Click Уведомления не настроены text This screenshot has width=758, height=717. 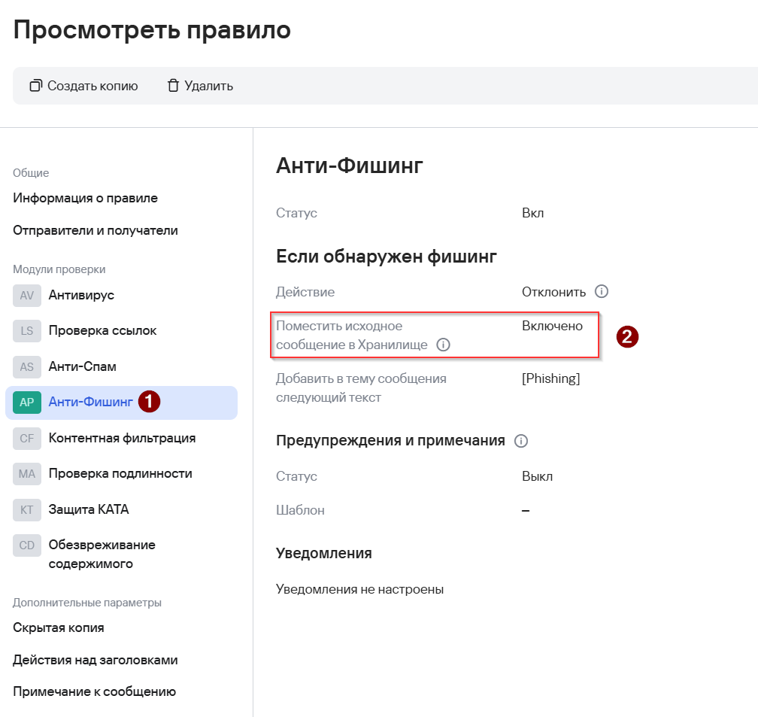pyautogui.click(x=359, y=589)
